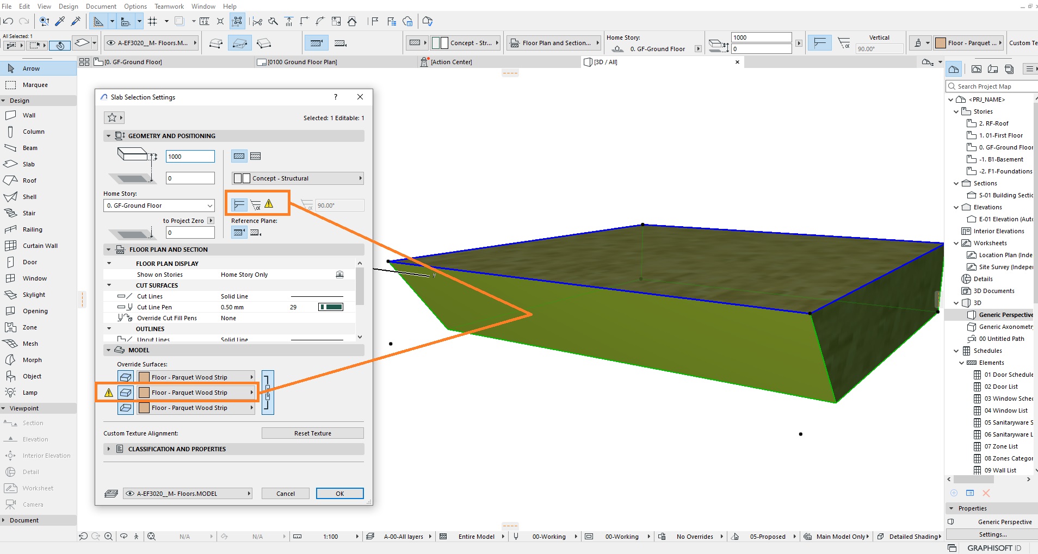
Task: Switch to 0100 Ground Floor Plan tab
Action: pos(302,62)
